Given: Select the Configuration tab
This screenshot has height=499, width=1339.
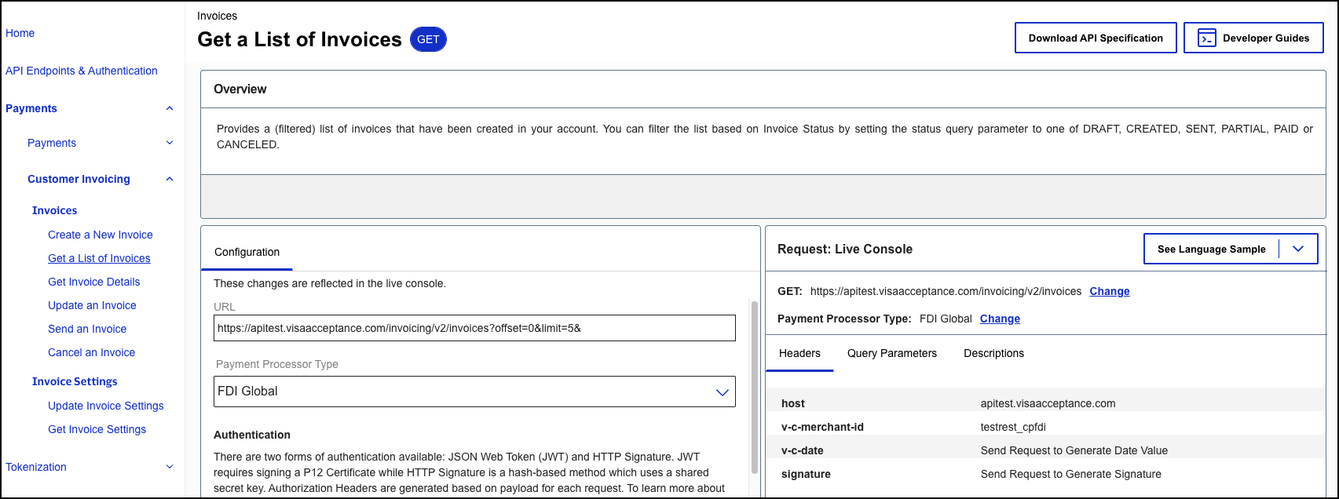Looking at the screenshot, I should click(247, 252).
